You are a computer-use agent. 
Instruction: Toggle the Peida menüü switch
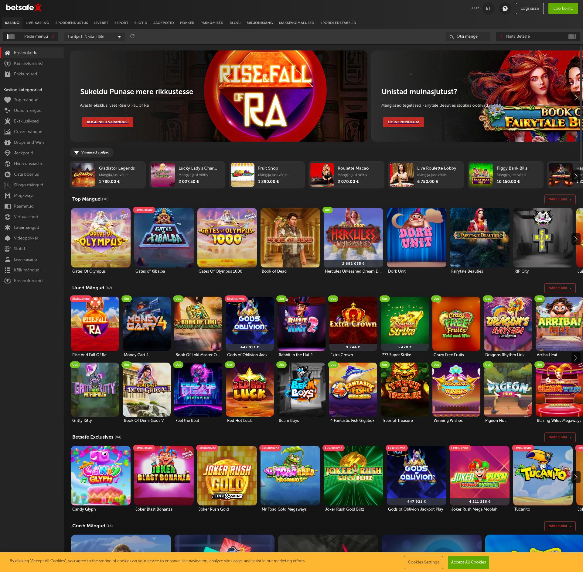[11, 36]
